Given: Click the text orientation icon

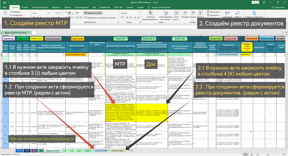Looking at the screenshot, I should click(78, 13).
